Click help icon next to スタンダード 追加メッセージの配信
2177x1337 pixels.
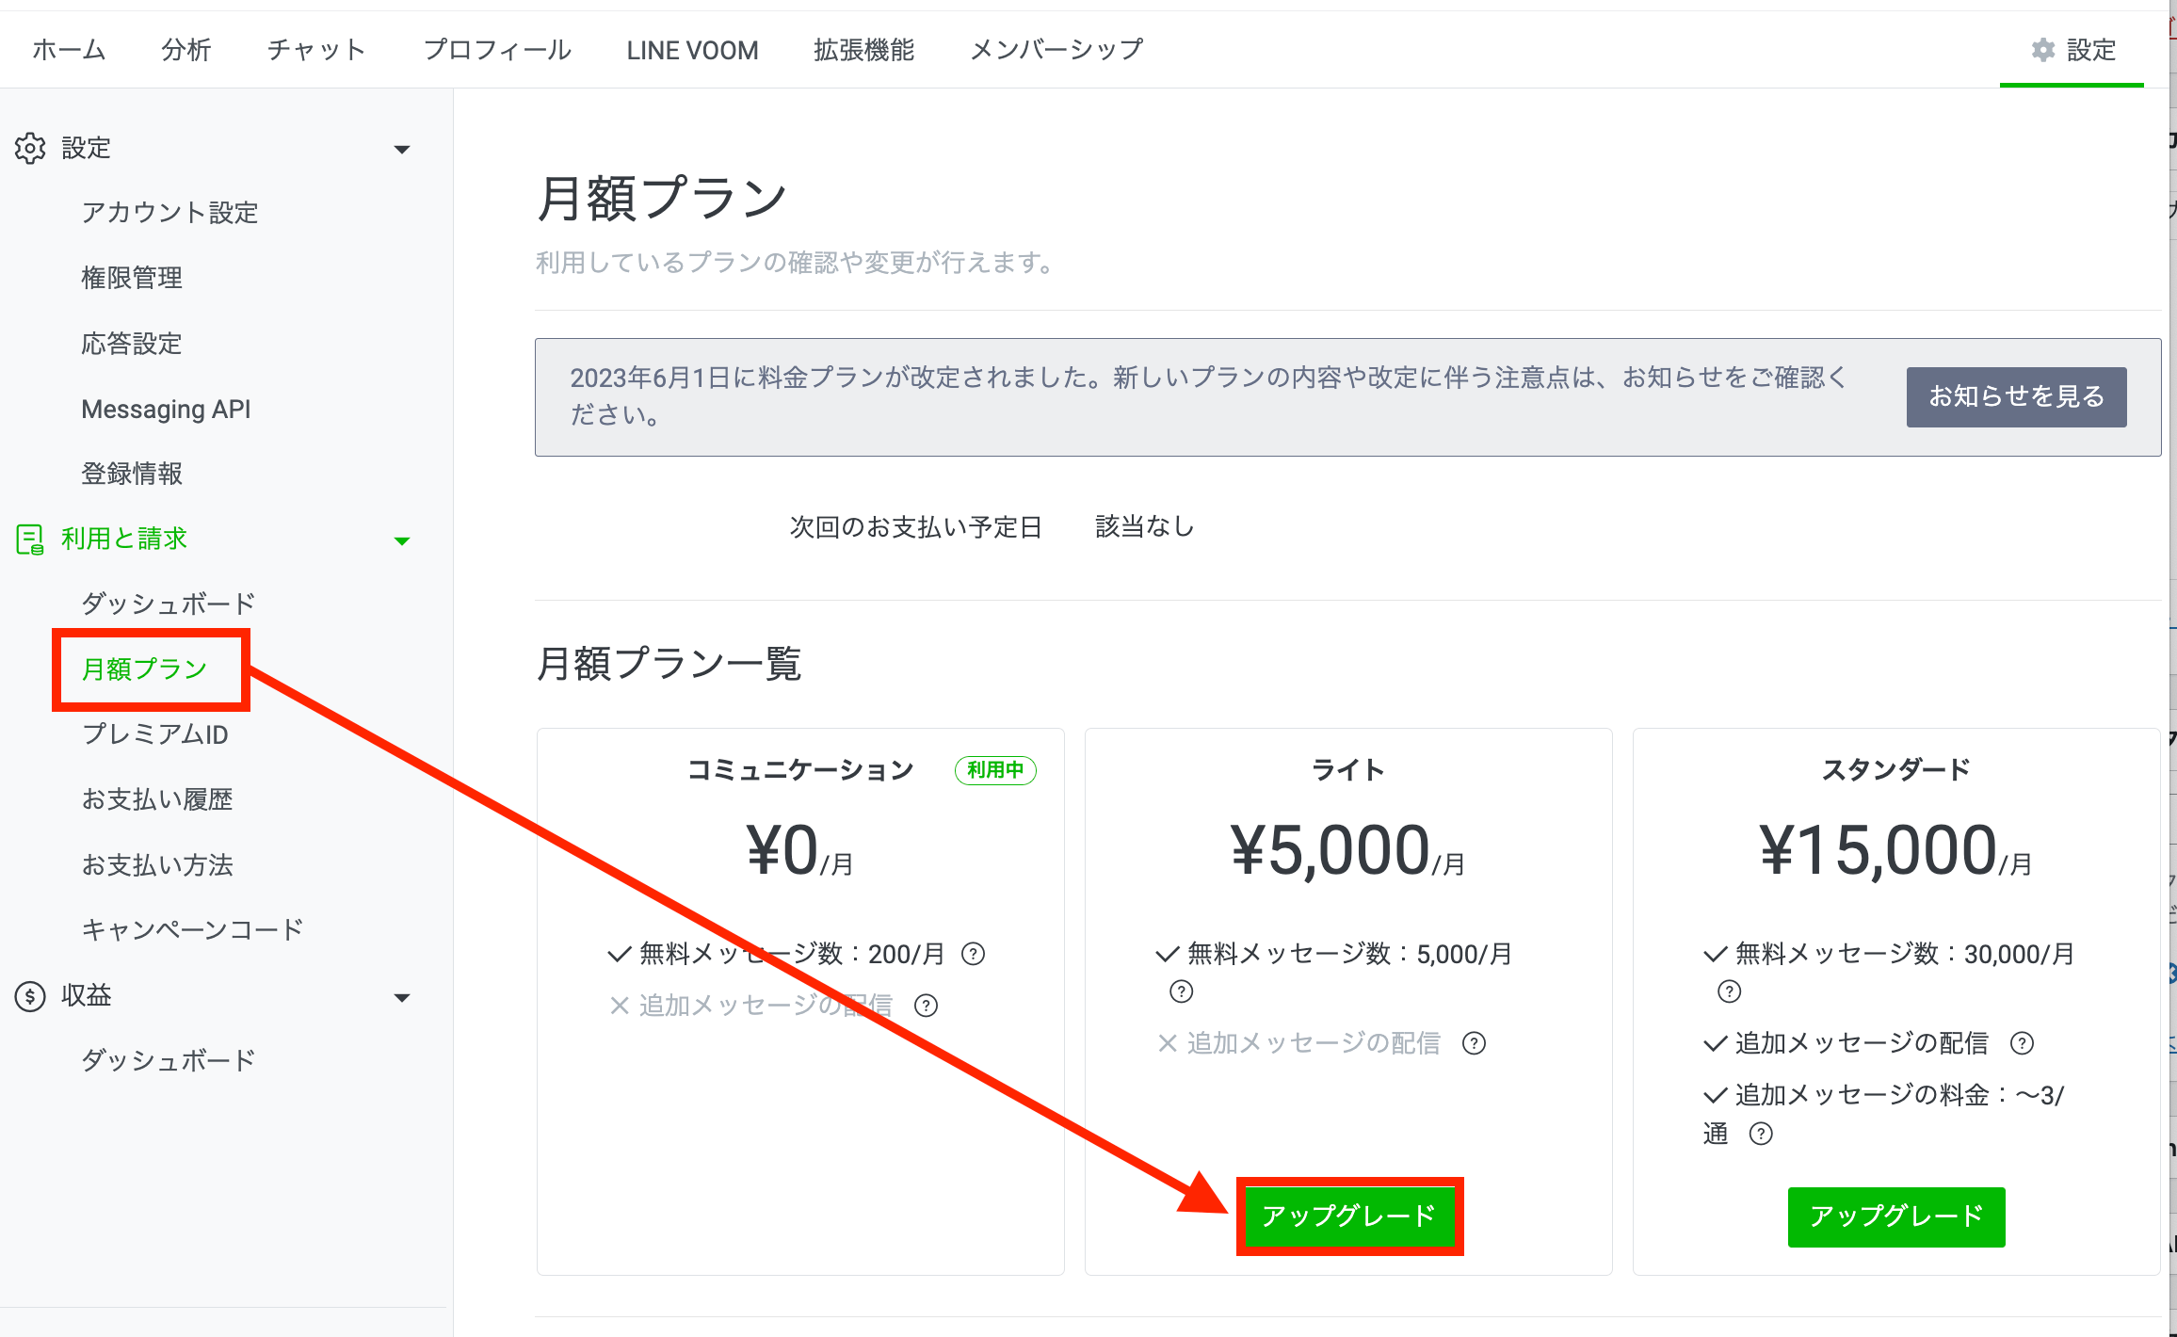point(2022,1043)
